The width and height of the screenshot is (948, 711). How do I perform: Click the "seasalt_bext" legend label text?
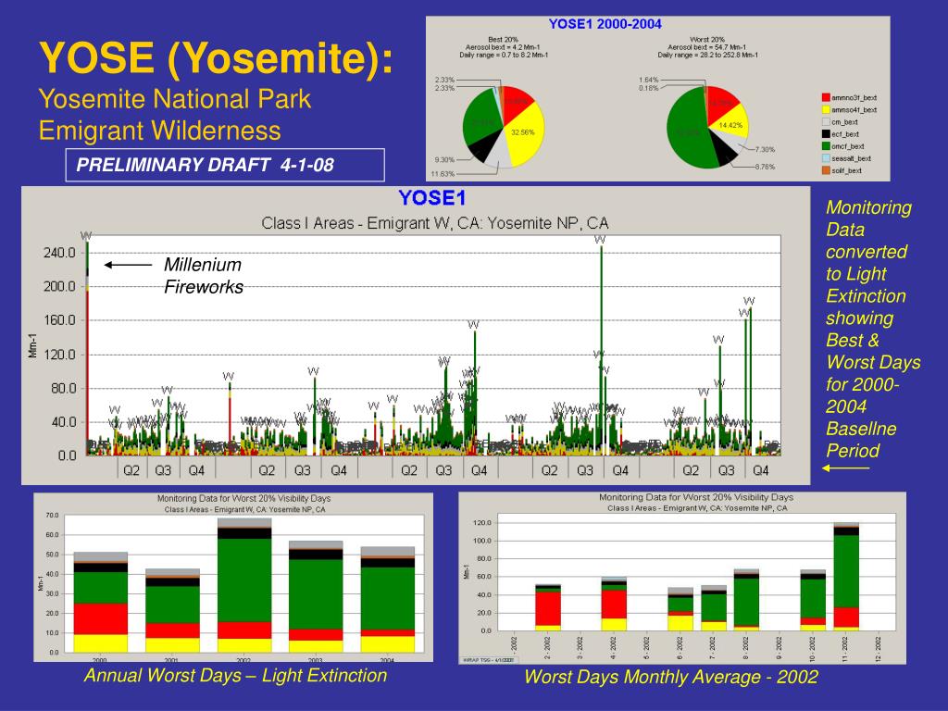[x=852, y=158]
